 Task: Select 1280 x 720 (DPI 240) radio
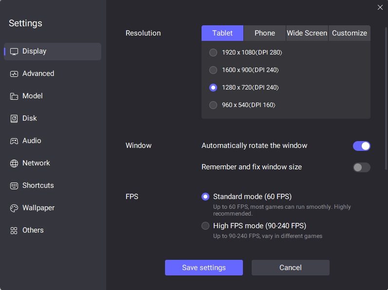213,88
